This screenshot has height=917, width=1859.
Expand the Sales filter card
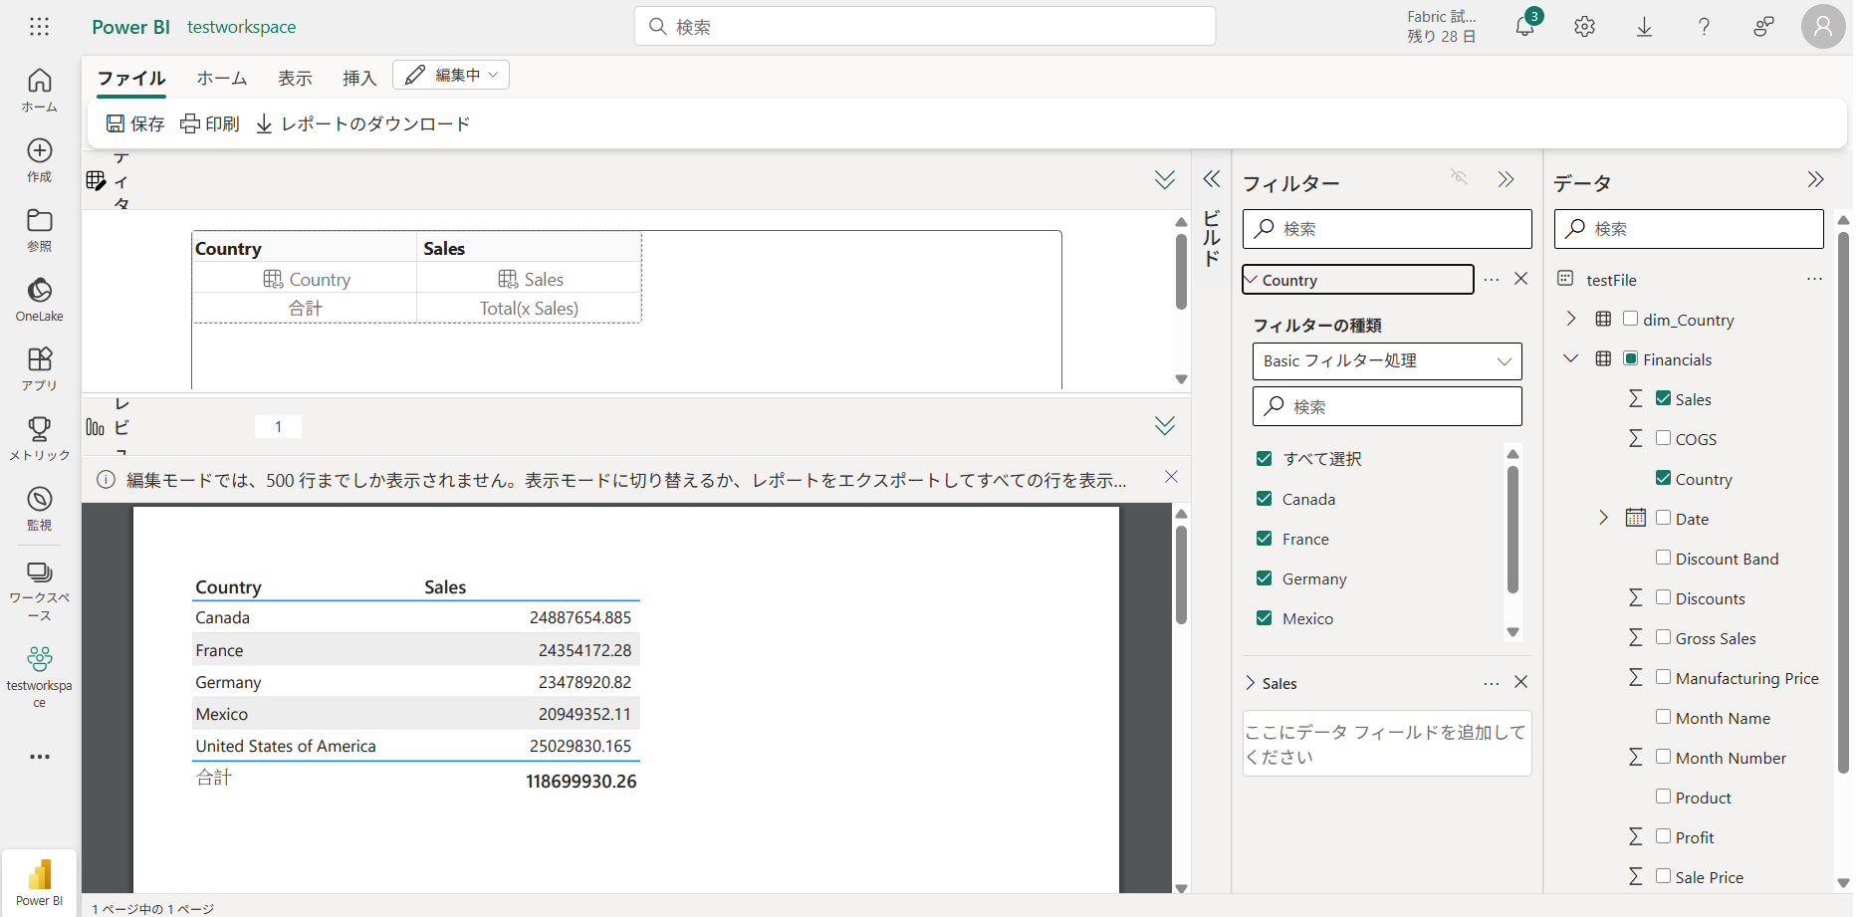coord(1251,683)
